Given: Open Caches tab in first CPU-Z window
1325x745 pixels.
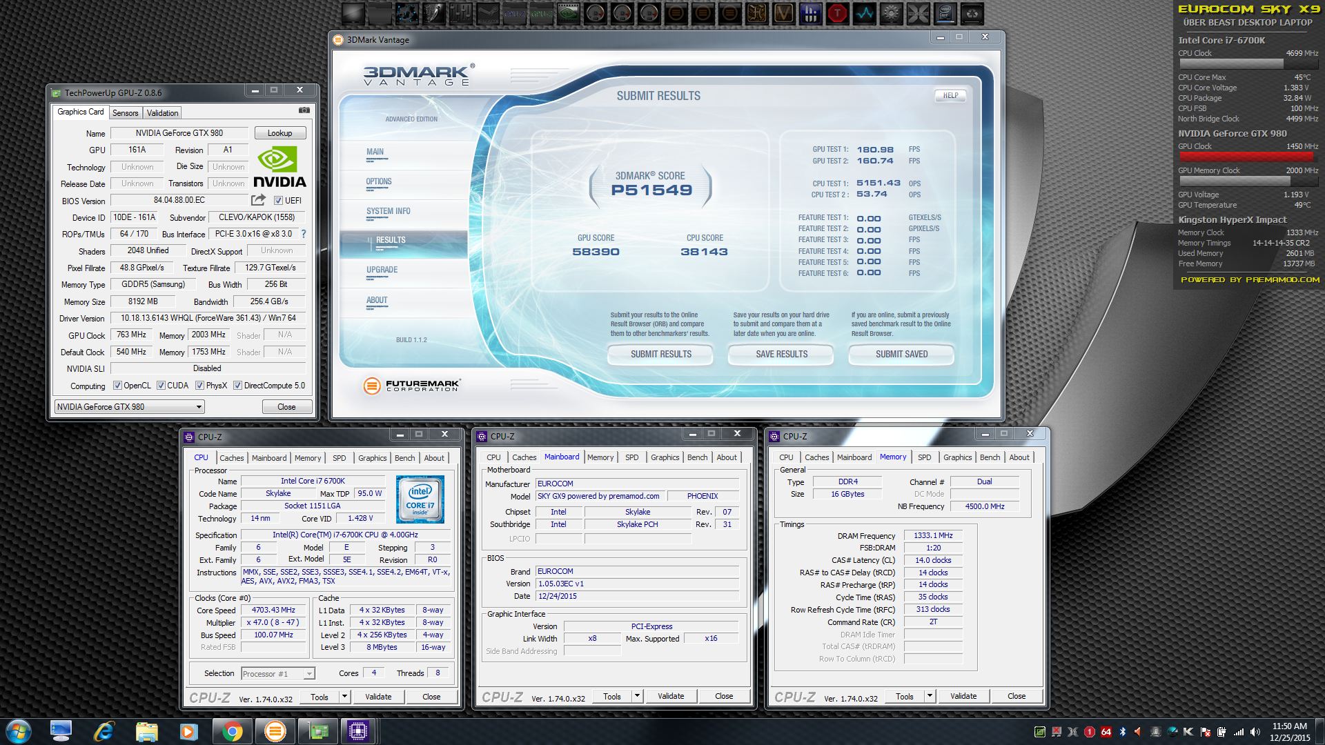Looking at the screenshot, I should click(x=232, y=458).
